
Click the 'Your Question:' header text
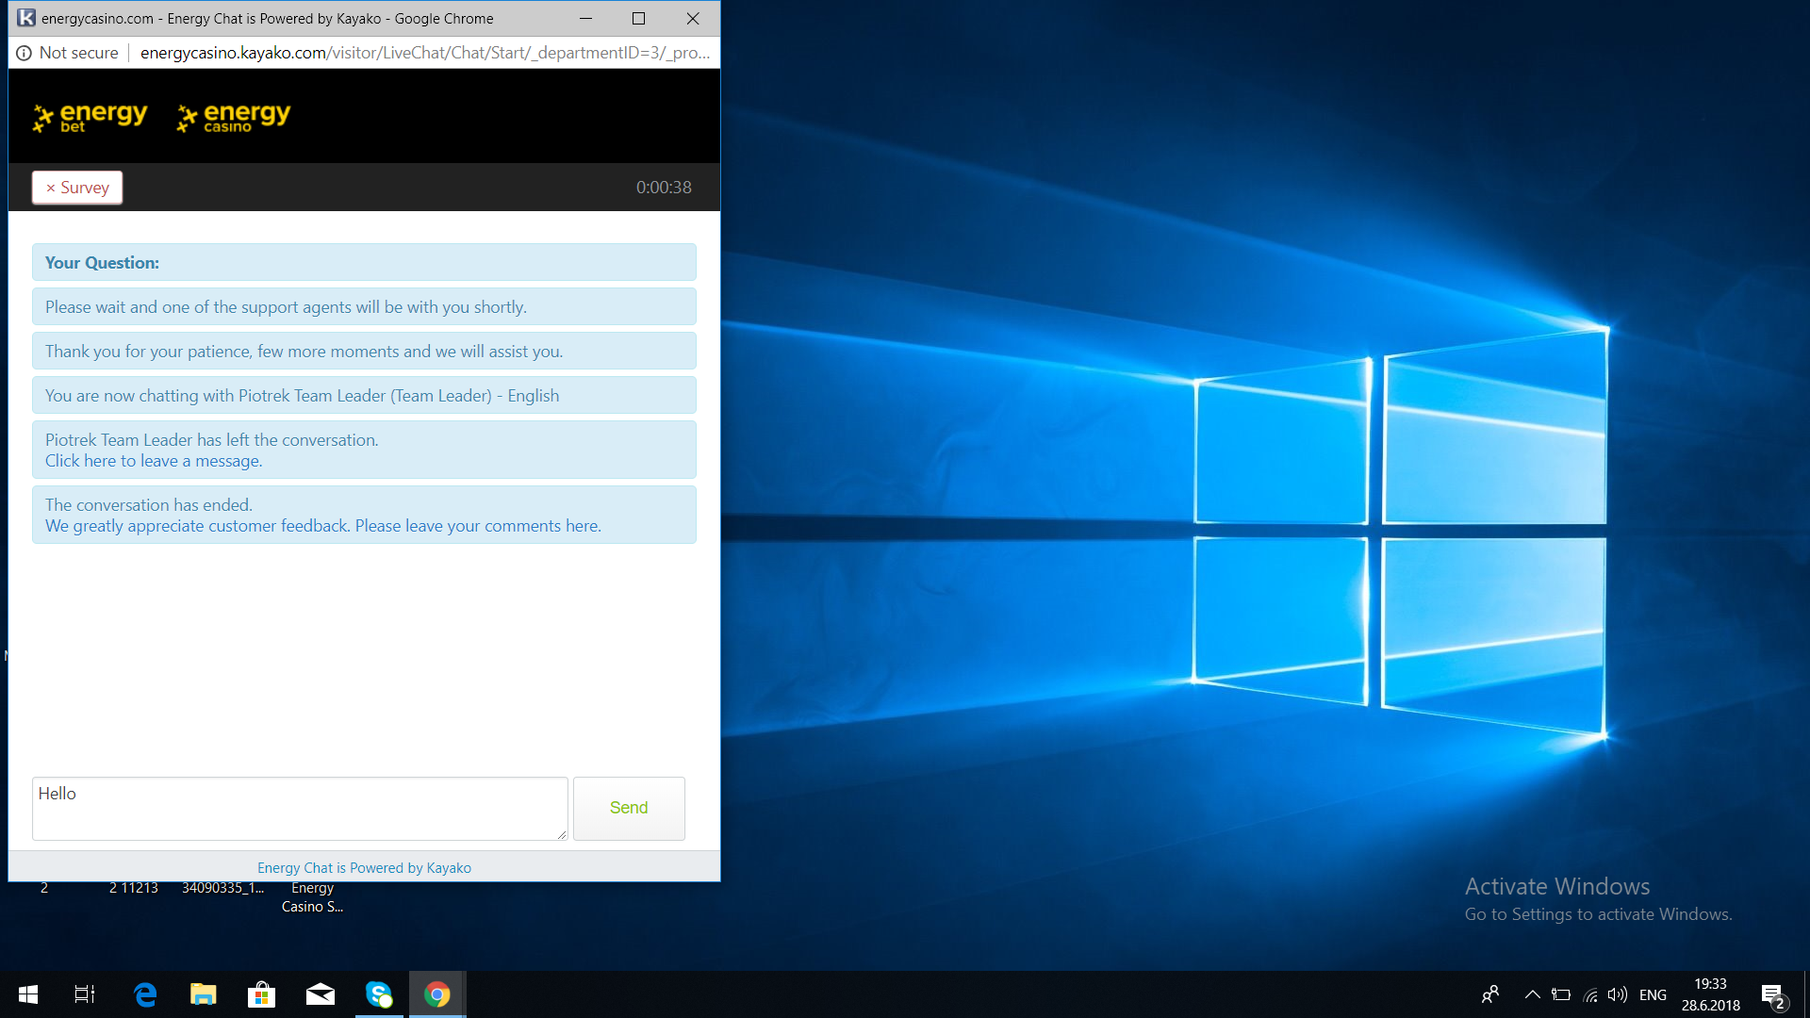click(102, 263)
